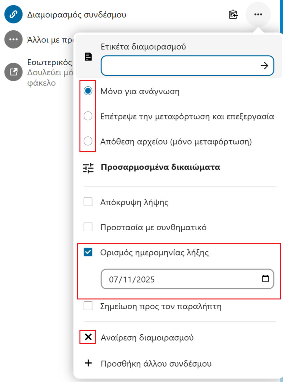Click the expiration date field 07/11/2025

(x=188, y=279)
